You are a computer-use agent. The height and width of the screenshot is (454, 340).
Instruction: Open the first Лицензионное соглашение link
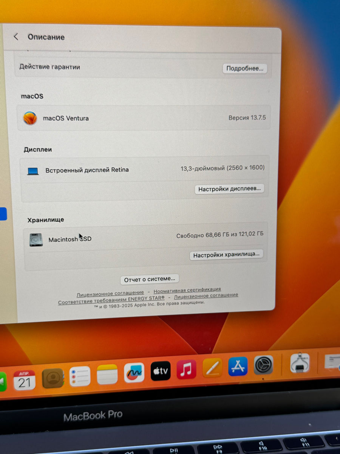[x=110, y=293]
